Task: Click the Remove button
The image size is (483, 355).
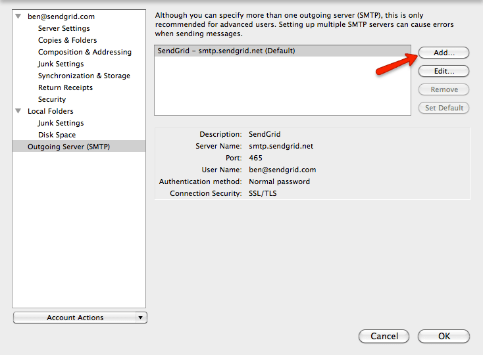Action: 444,89
